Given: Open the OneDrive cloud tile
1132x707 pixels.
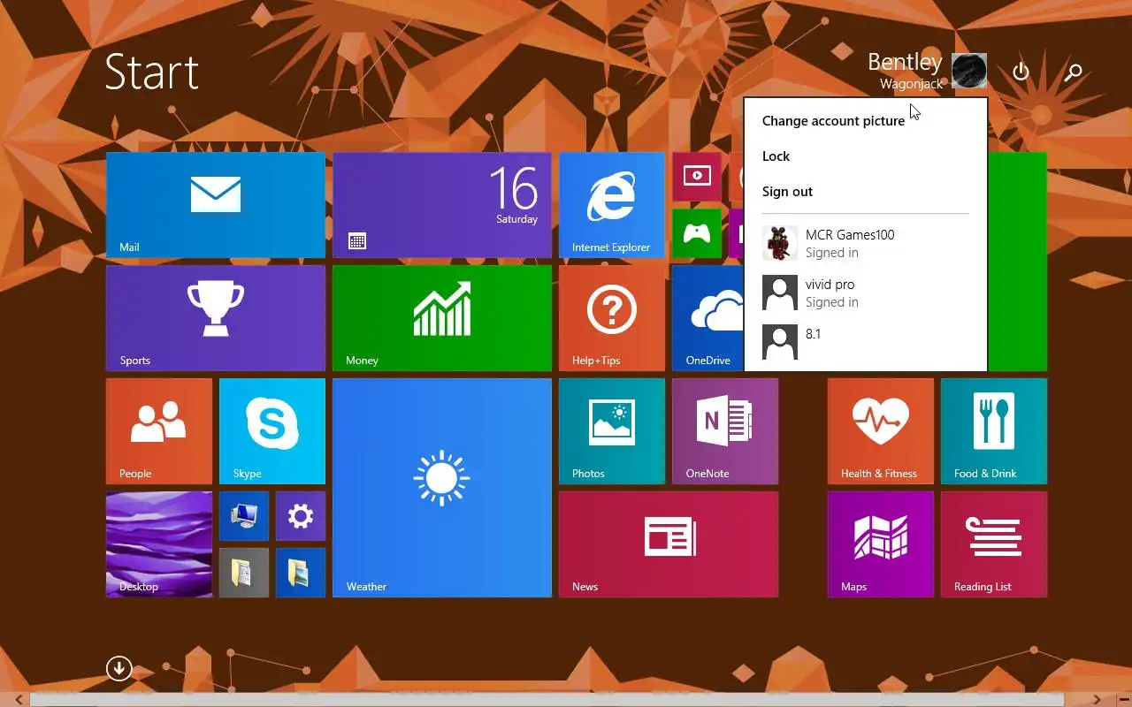Looking at the screenshot, I should [x=707, y=318].
